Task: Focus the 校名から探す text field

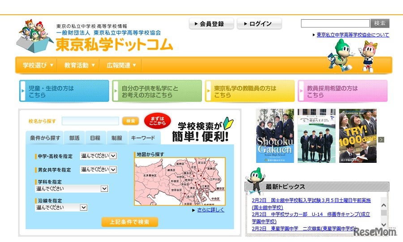Action: coord(90,121)
